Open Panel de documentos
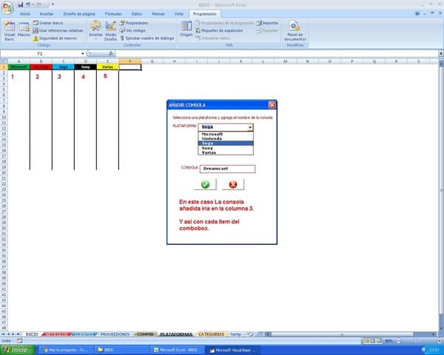Screen dimensions: 444x355 pyautogui.click(x=295, y=30)
